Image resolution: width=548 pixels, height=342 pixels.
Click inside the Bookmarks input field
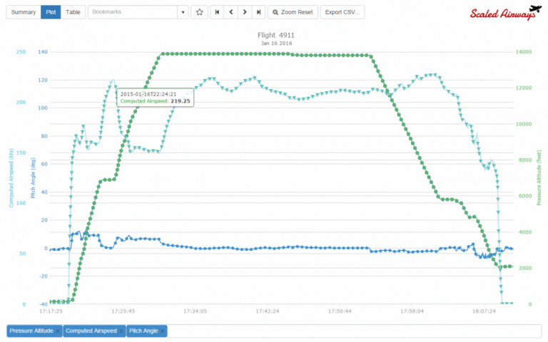point(132,12)
